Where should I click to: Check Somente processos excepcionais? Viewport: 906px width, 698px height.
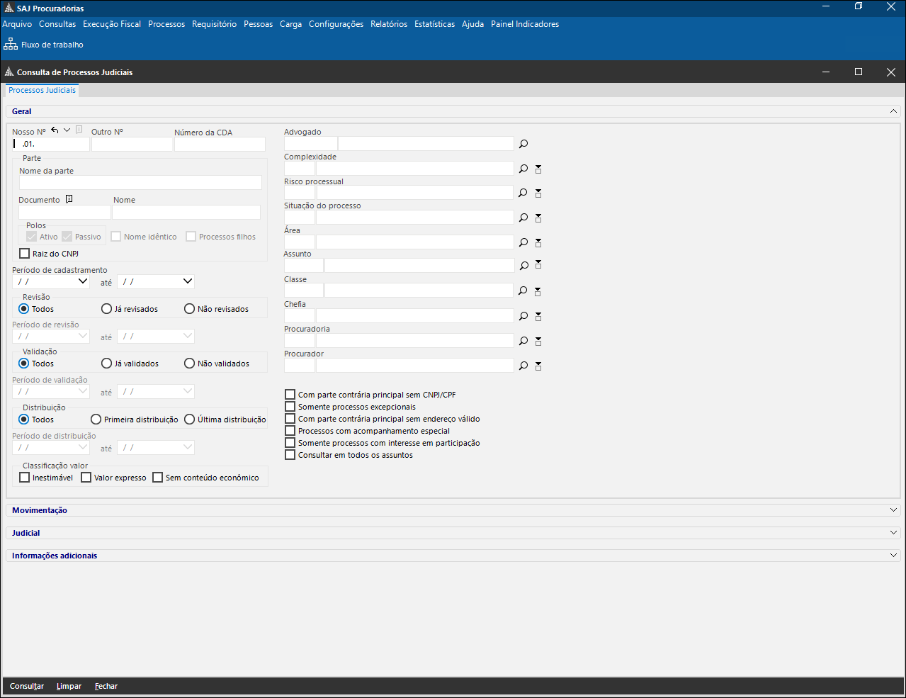(290, 407)
